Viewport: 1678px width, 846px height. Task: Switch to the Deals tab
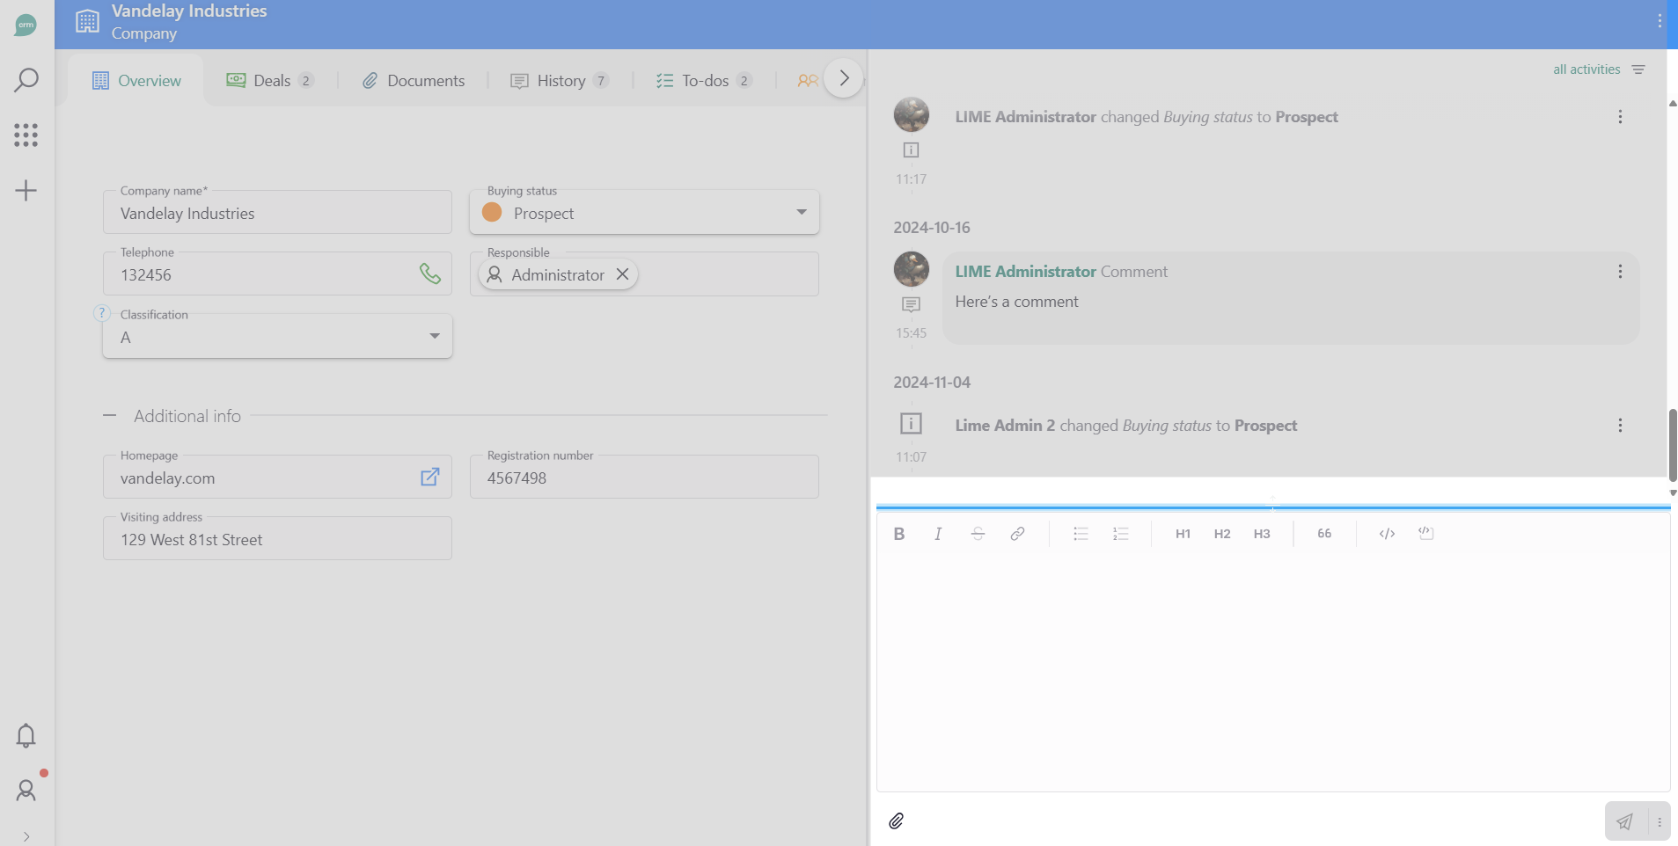tap(269, 81)
